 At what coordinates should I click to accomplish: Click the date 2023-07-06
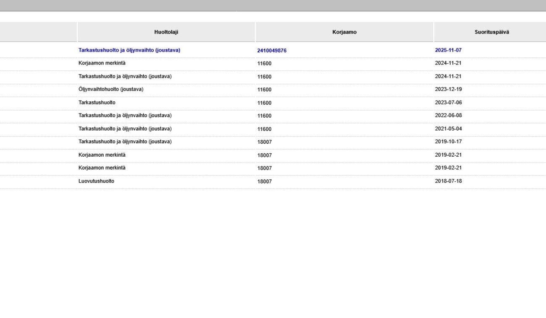point(448,103)
